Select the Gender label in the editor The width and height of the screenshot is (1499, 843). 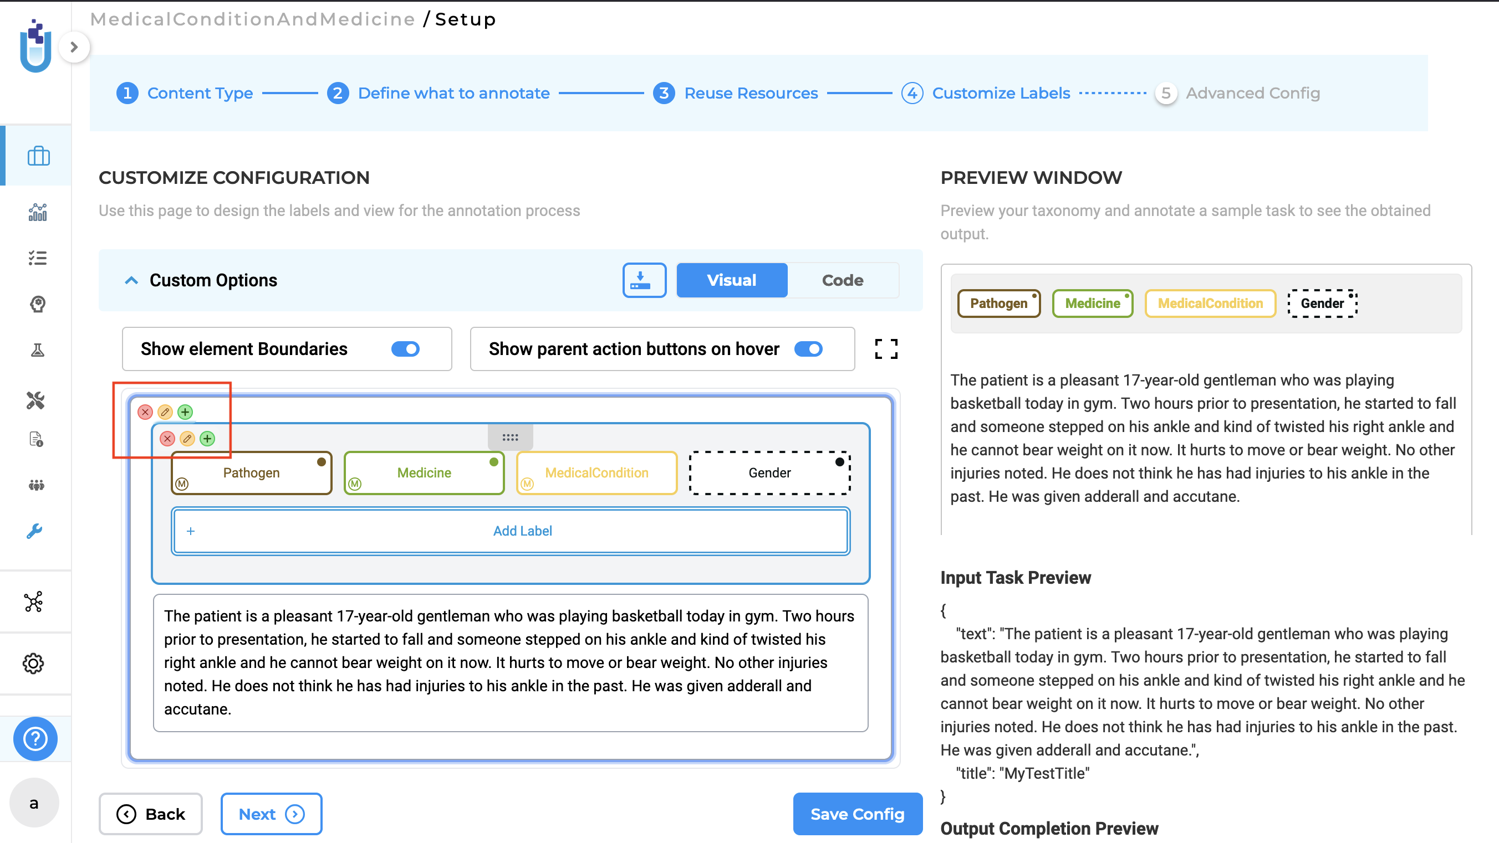(x=770, y=472)
